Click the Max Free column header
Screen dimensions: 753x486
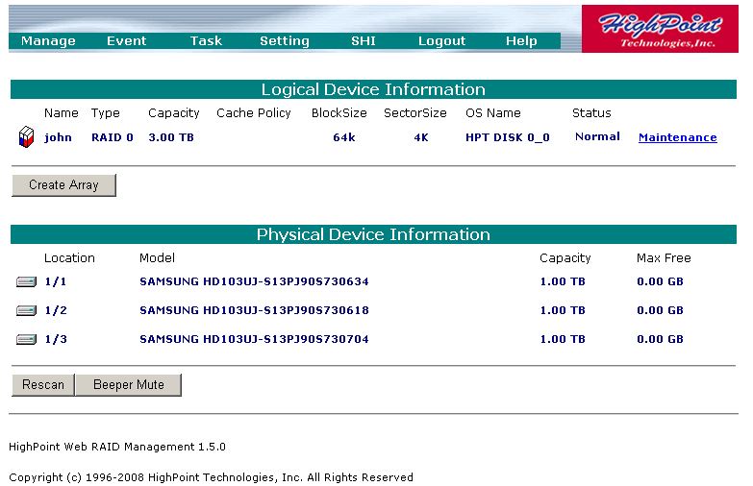(x=664, y=258)
